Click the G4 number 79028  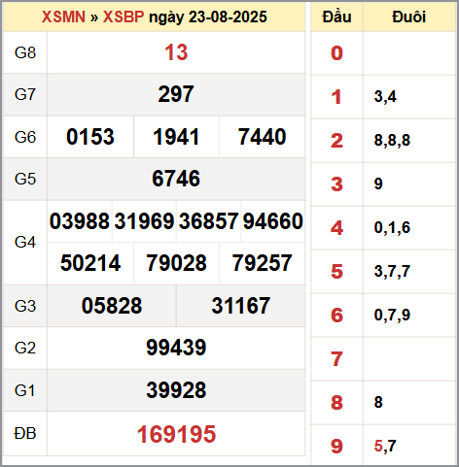176,263
